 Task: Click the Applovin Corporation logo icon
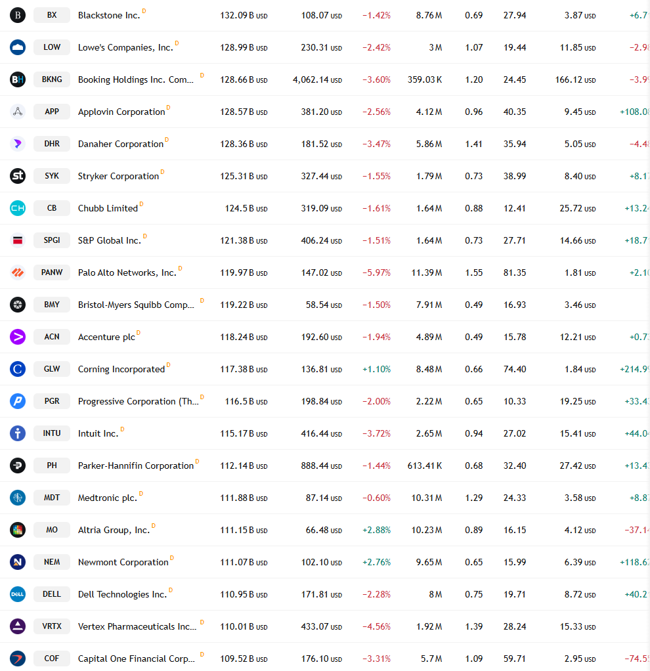point(18,111)
